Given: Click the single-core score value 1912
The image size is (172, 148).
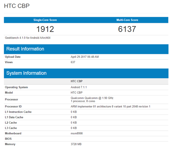Looking at the screenshot, I should tap(45, 29).
